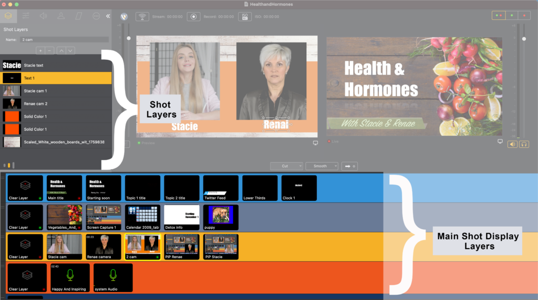Toggle the speaker output mute button
Image resolution: width=538 pixels, height=300 pixels.
(x=512, y=144)
